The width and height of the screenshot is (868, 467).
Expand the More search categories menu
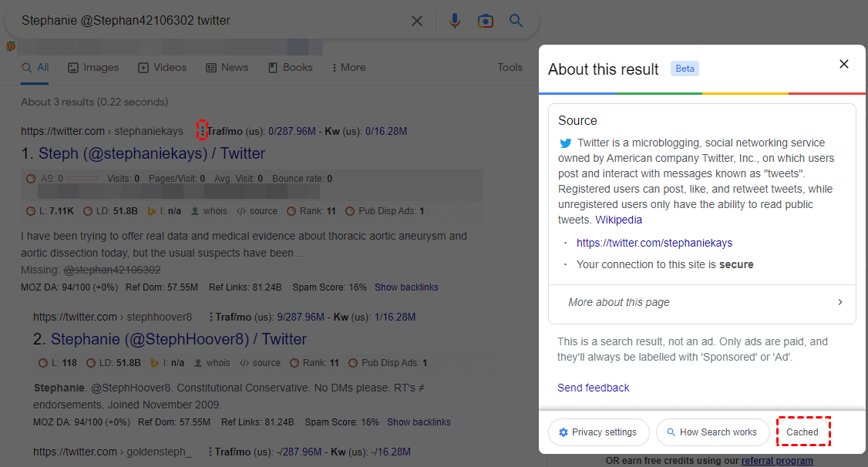tap(348, 68)
